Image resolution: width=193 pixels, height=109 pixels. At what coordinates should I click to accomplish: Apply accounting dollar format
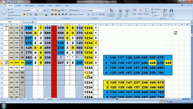88,15
